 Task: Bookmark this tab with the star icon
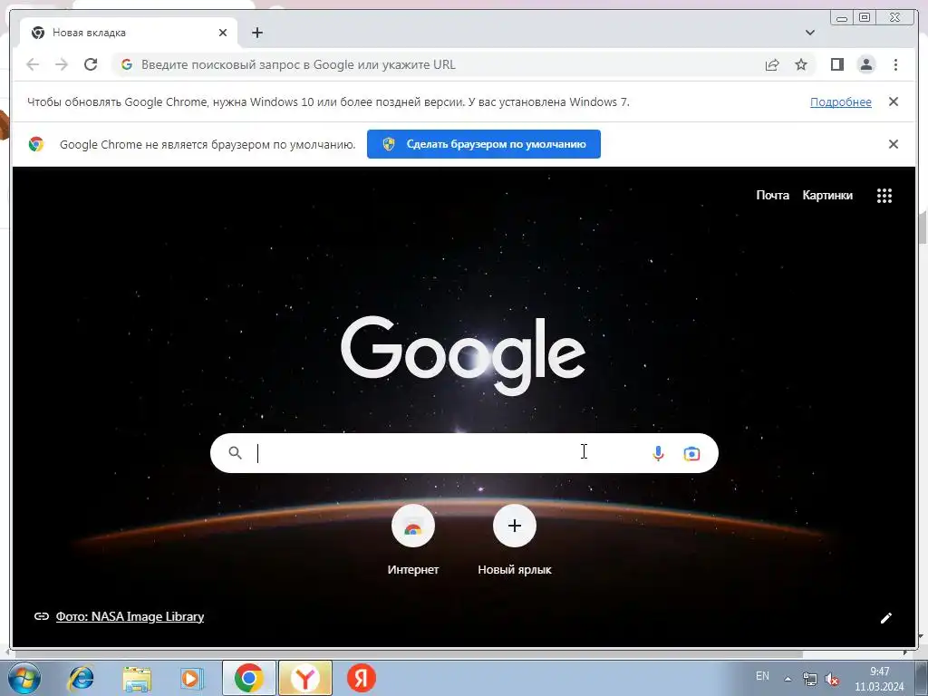801,64
